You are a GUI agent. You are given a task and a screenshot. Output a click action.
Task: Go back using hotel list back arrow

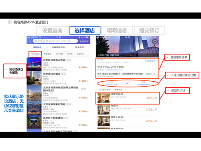click(x=30, y=41)
